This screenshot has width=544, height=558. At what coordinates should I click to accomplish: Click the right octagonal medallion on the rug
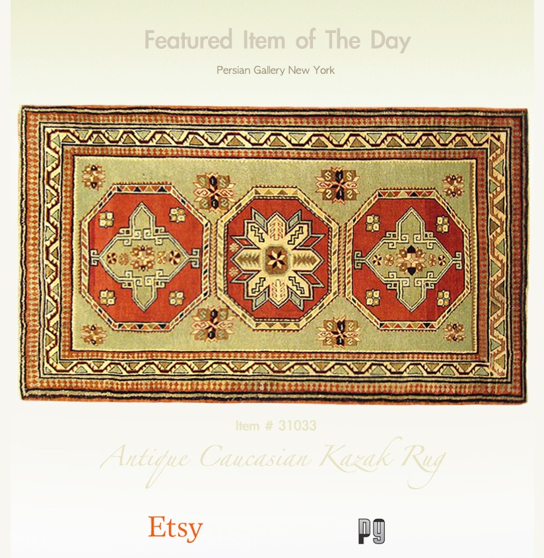408,260
